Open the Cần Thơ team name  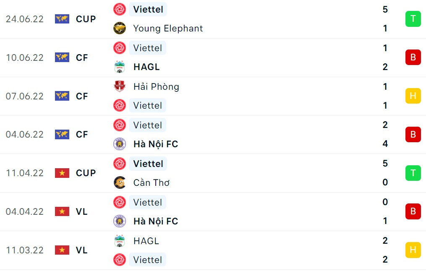coord(152,182)
